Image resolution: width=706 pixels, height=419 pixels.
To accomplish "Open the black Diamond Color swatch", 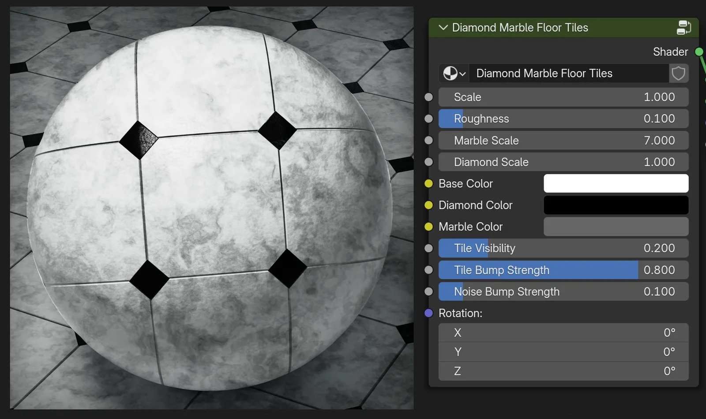I will [x=616, y=205].
